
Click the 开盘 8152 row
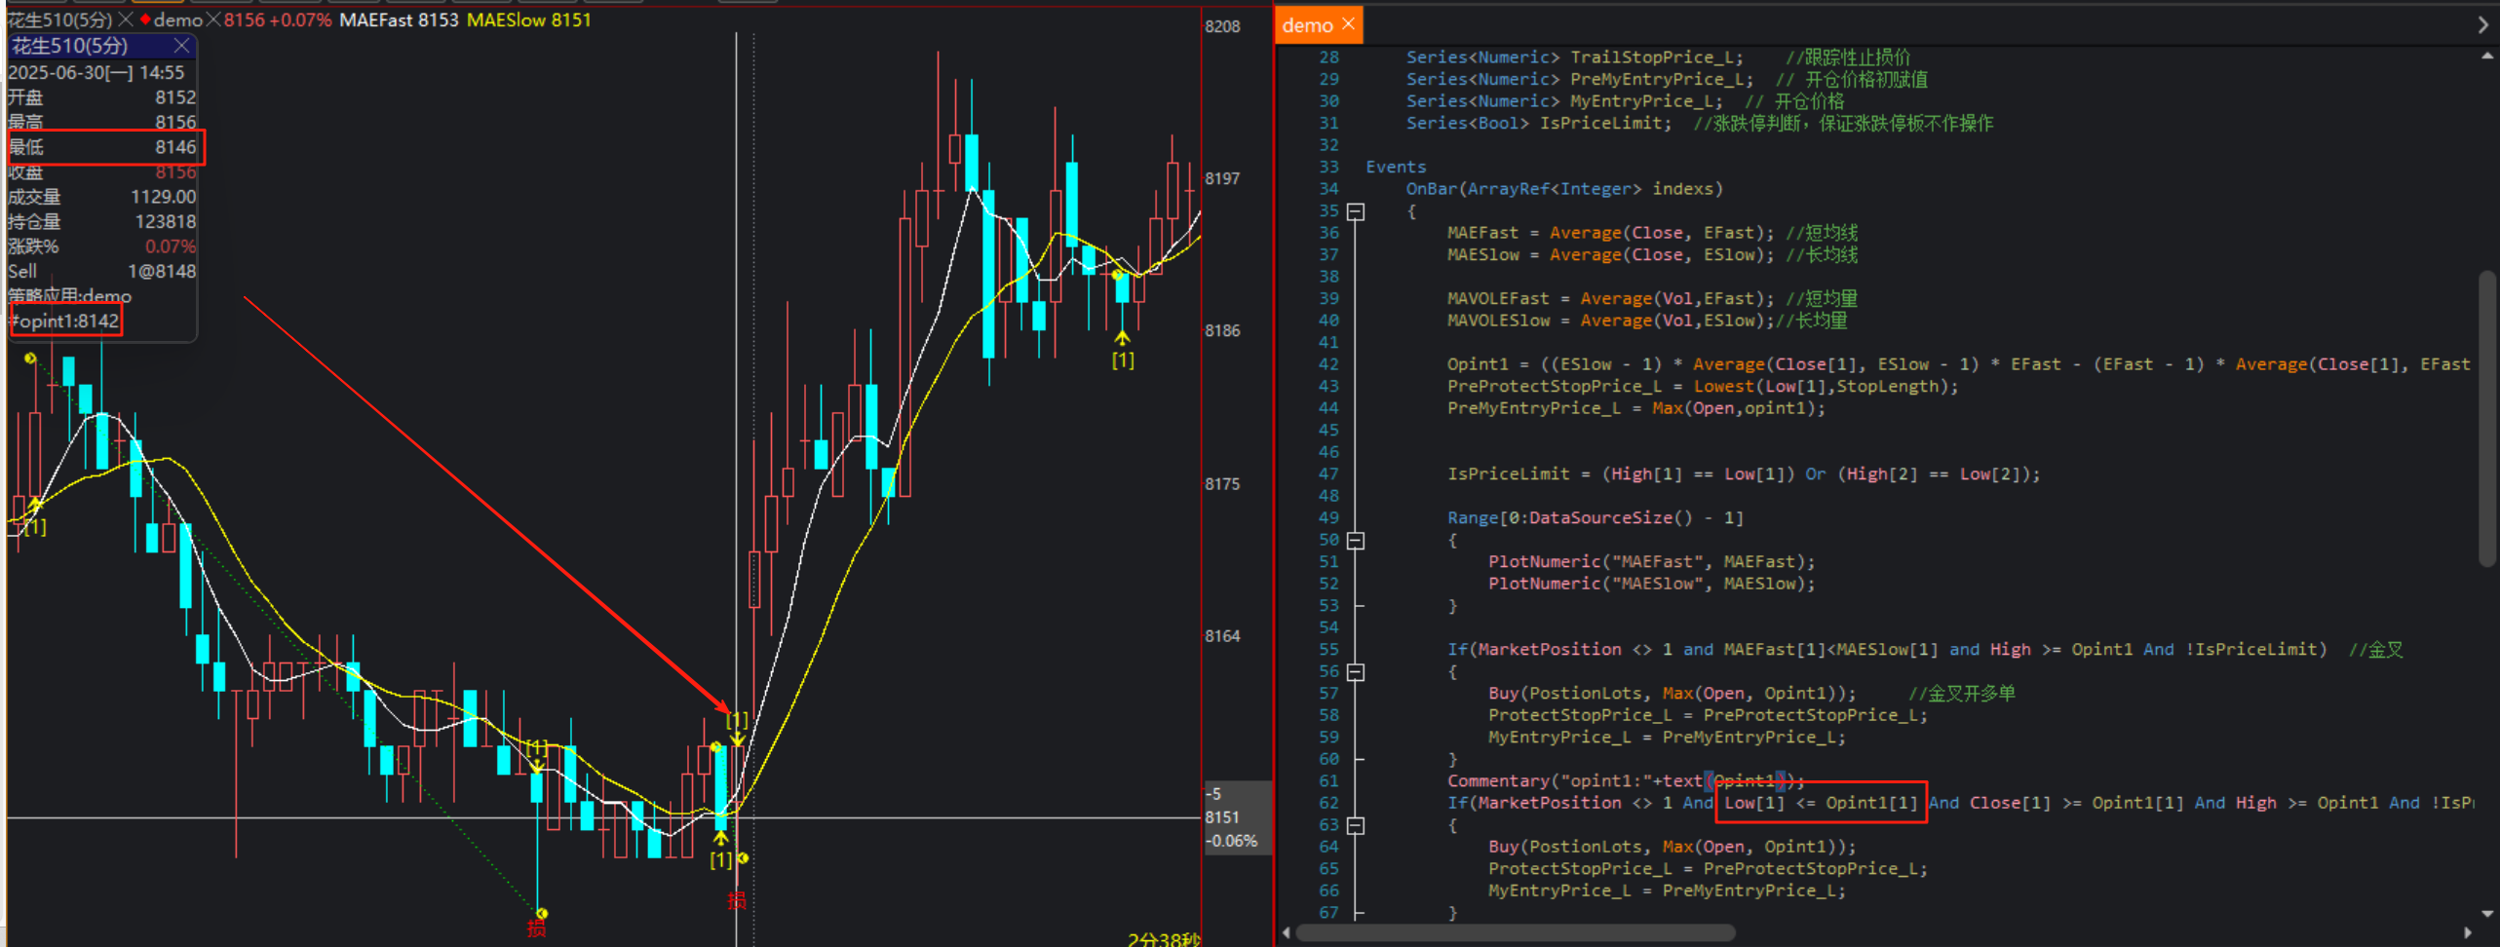tap(101, 97)
